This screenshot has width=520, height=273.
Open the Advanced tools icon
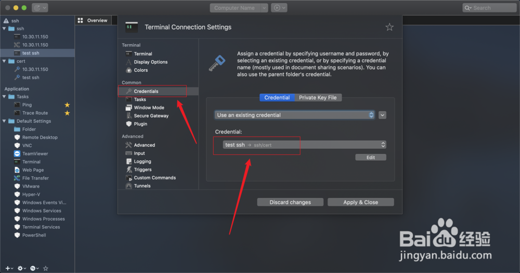click(x=128, y=145)
